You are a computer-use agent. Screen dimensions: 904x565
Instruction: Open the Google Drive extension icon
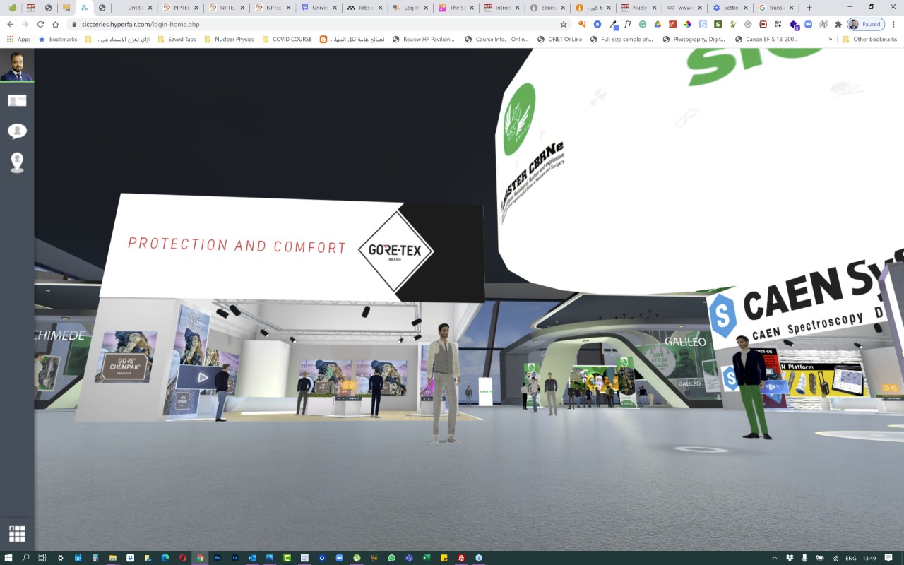coord(658,24)
